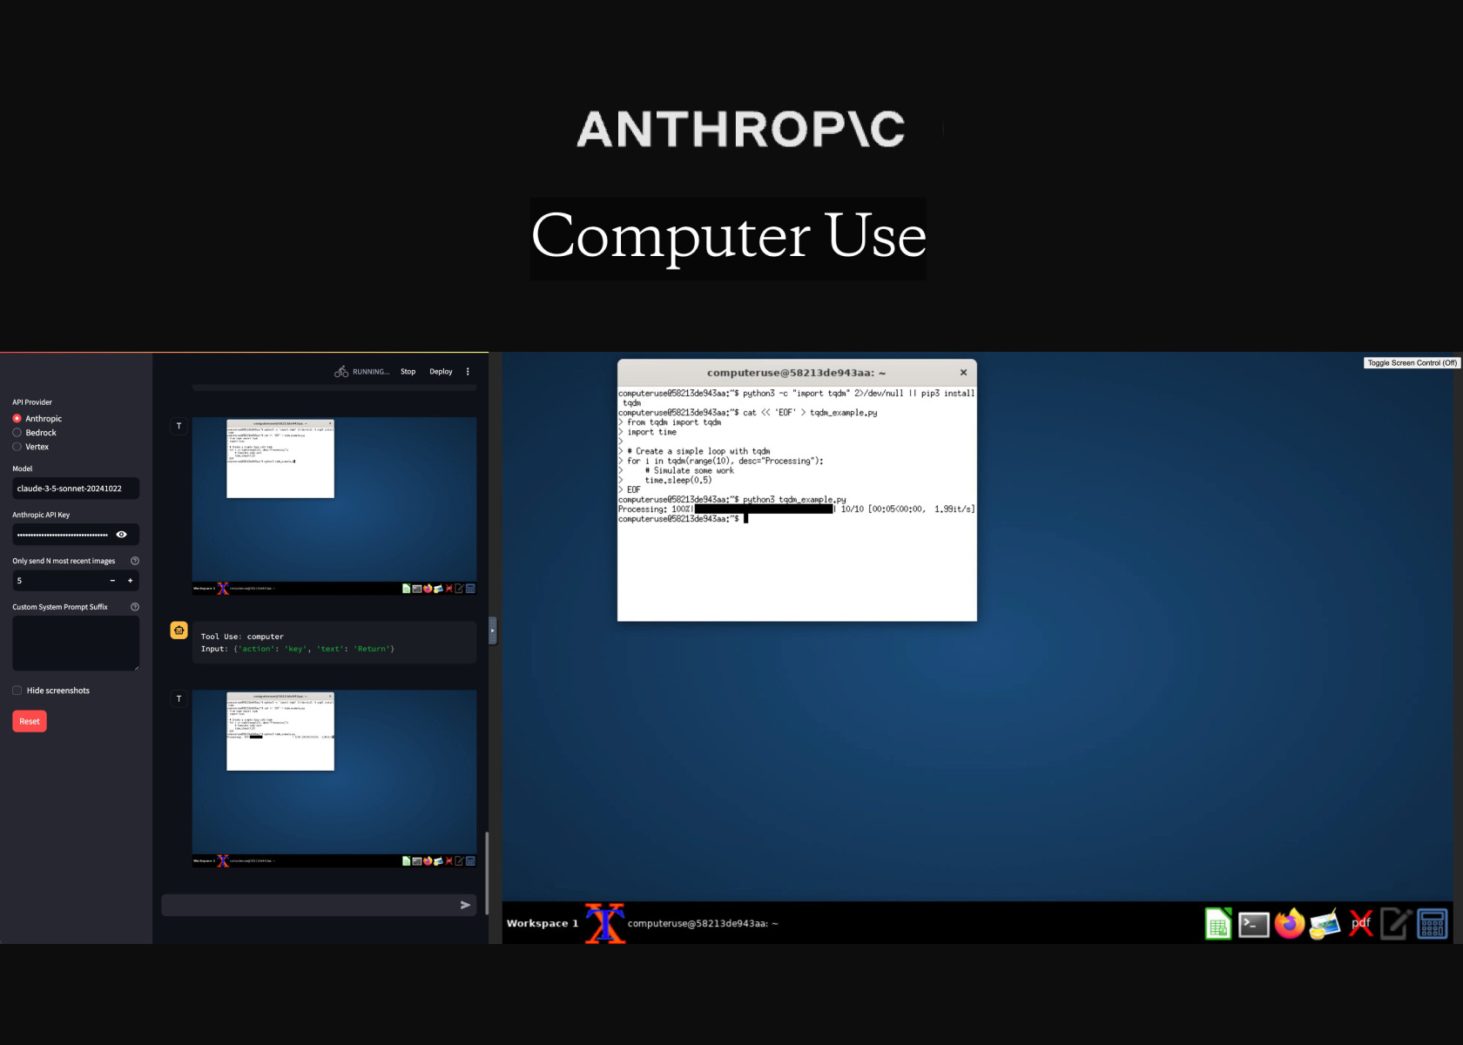The height and width of the screenshot is (1045, 1463).
Task: Collapse the sidebar with the divider arrow
Action: point(493,630)
